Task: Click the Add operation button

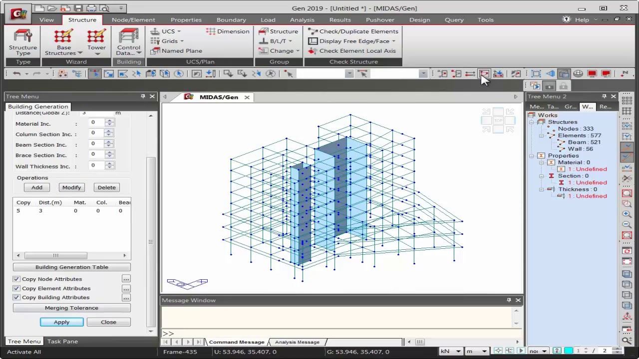Action: [37, 187]
